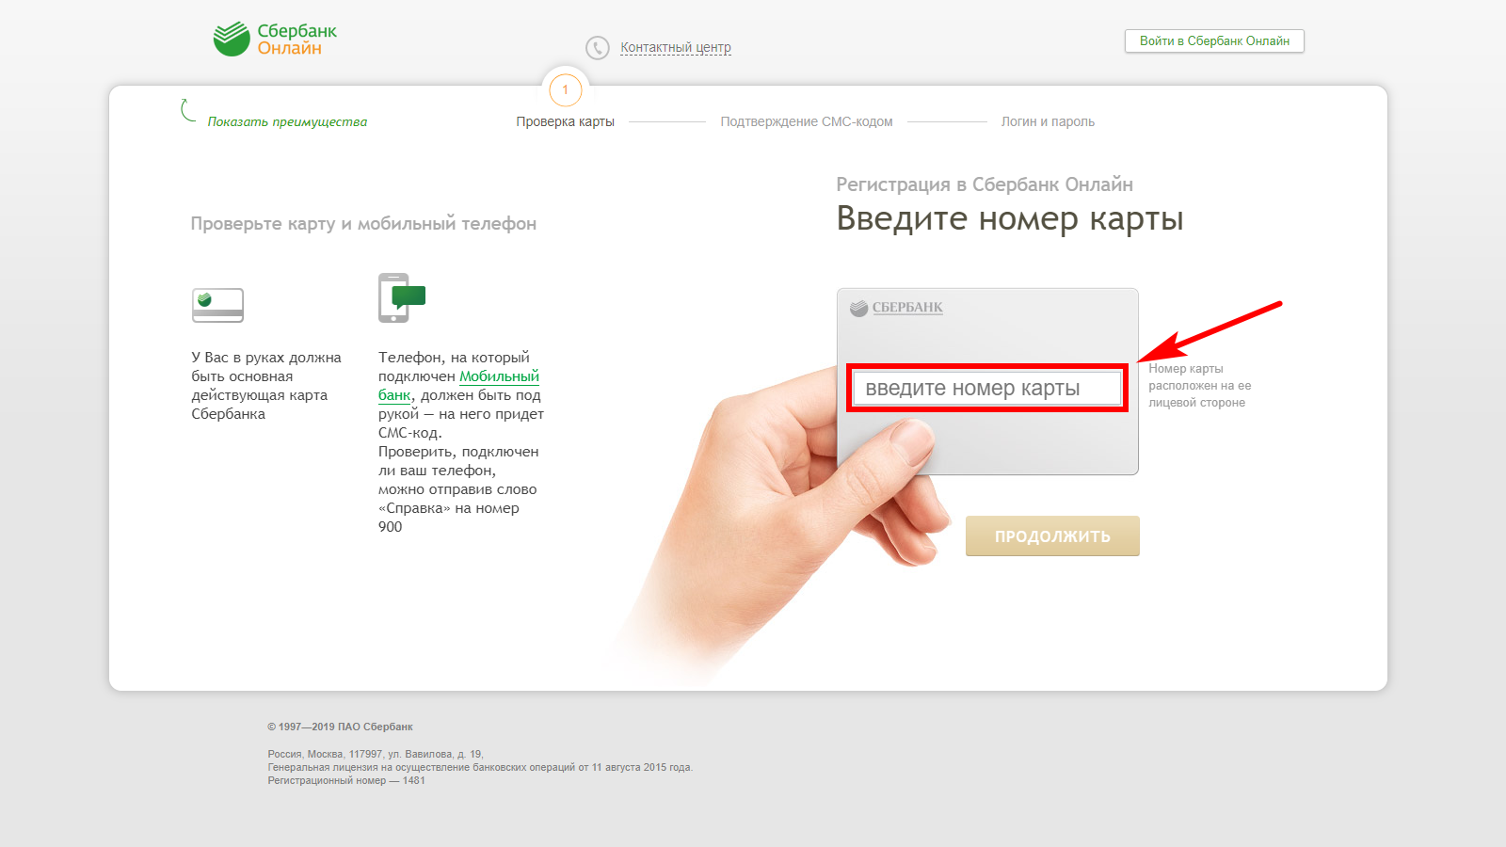Select the Проверка карты step
Image resolution: width=1506 pixels, height=847 pixels.
565,121
